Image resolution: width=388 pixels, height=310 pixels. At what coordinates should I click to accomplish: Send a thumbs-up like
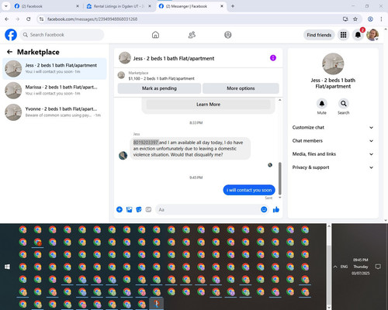coord(276,209)
